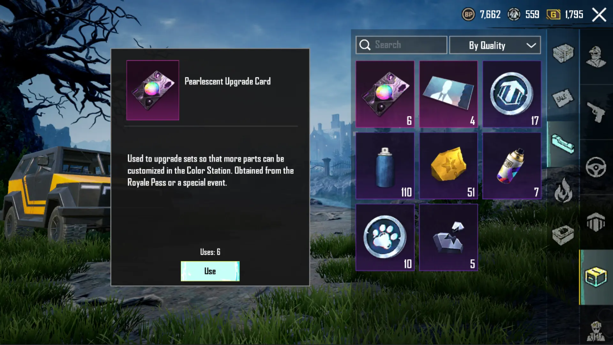The width and height of the screenshot is (613, 345).
Task: Open the pistol weapons category
Action: click(x=596, y=112)
